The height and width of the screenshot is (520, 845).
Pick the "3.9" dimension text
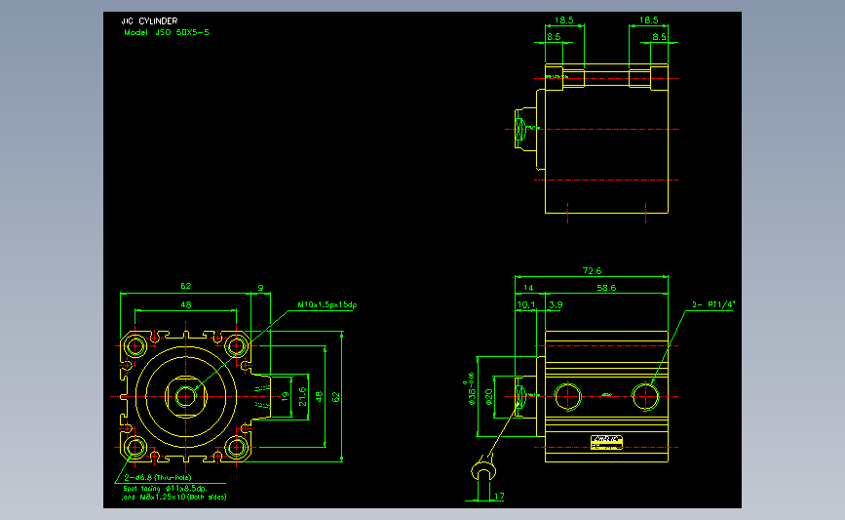[557, 304]
